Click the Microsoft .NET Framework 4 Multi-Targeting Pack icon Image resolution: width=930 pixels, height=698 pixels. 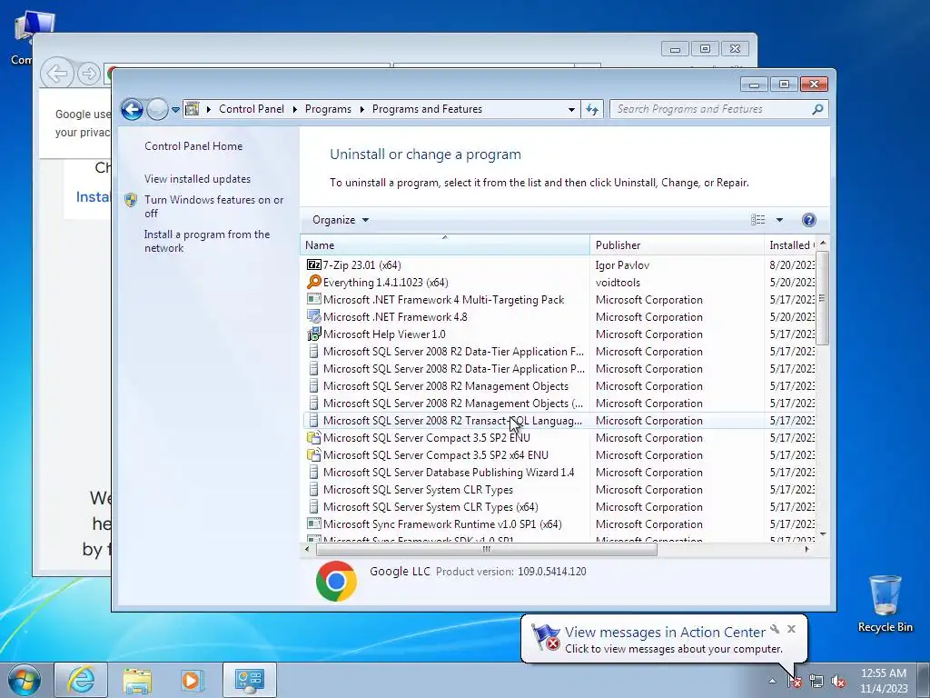313,299
